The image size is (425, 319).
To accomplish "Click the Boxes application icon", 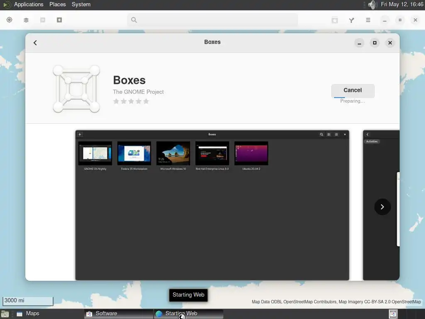I will click(x=76, y=89).
